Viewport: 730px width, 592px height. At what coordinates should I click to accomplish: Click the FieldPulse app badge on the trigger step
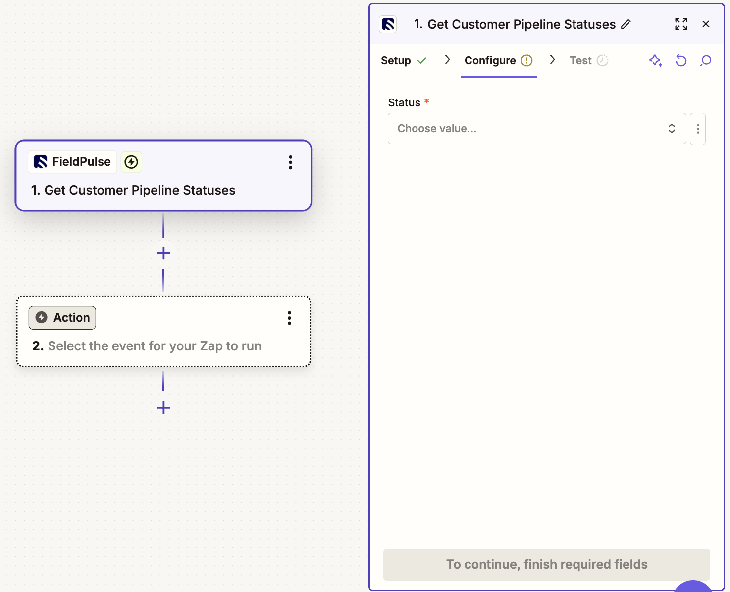coord(72,162)
